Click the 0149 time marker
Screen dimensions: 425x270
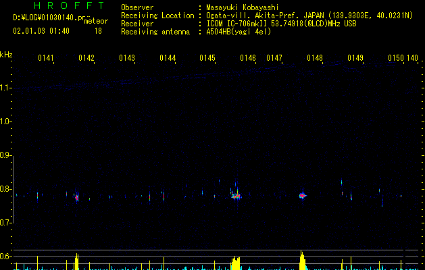pyautogui.click(x=355, y=58)
